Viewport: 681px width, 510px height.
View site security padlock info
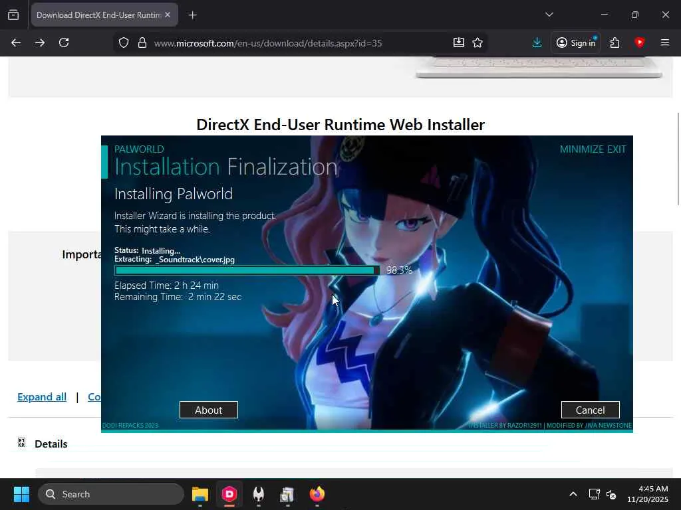[142, 43]
